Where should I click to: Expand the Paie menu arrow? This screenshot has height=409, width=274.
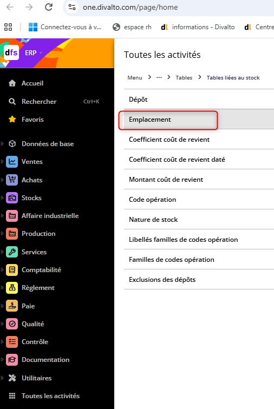(x=2, y=306)
